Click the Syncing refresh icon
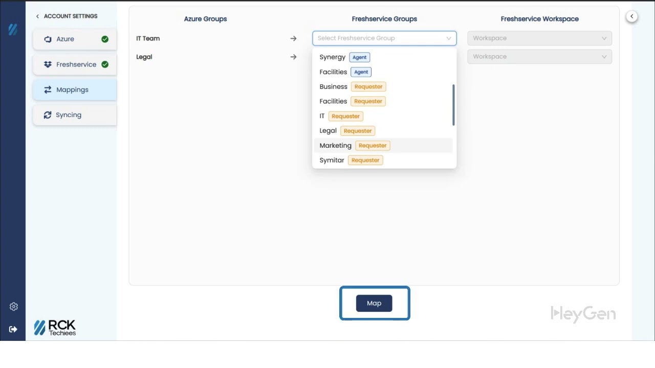This screenshot has height=368, width=655. point(48,115)
